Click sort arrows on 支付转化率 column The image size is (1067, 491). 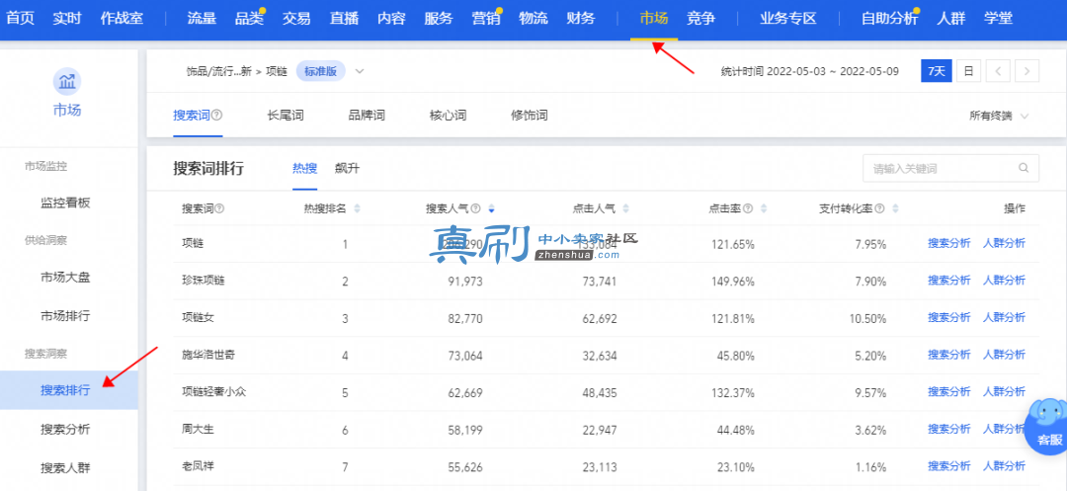click(x=895, y=208)
